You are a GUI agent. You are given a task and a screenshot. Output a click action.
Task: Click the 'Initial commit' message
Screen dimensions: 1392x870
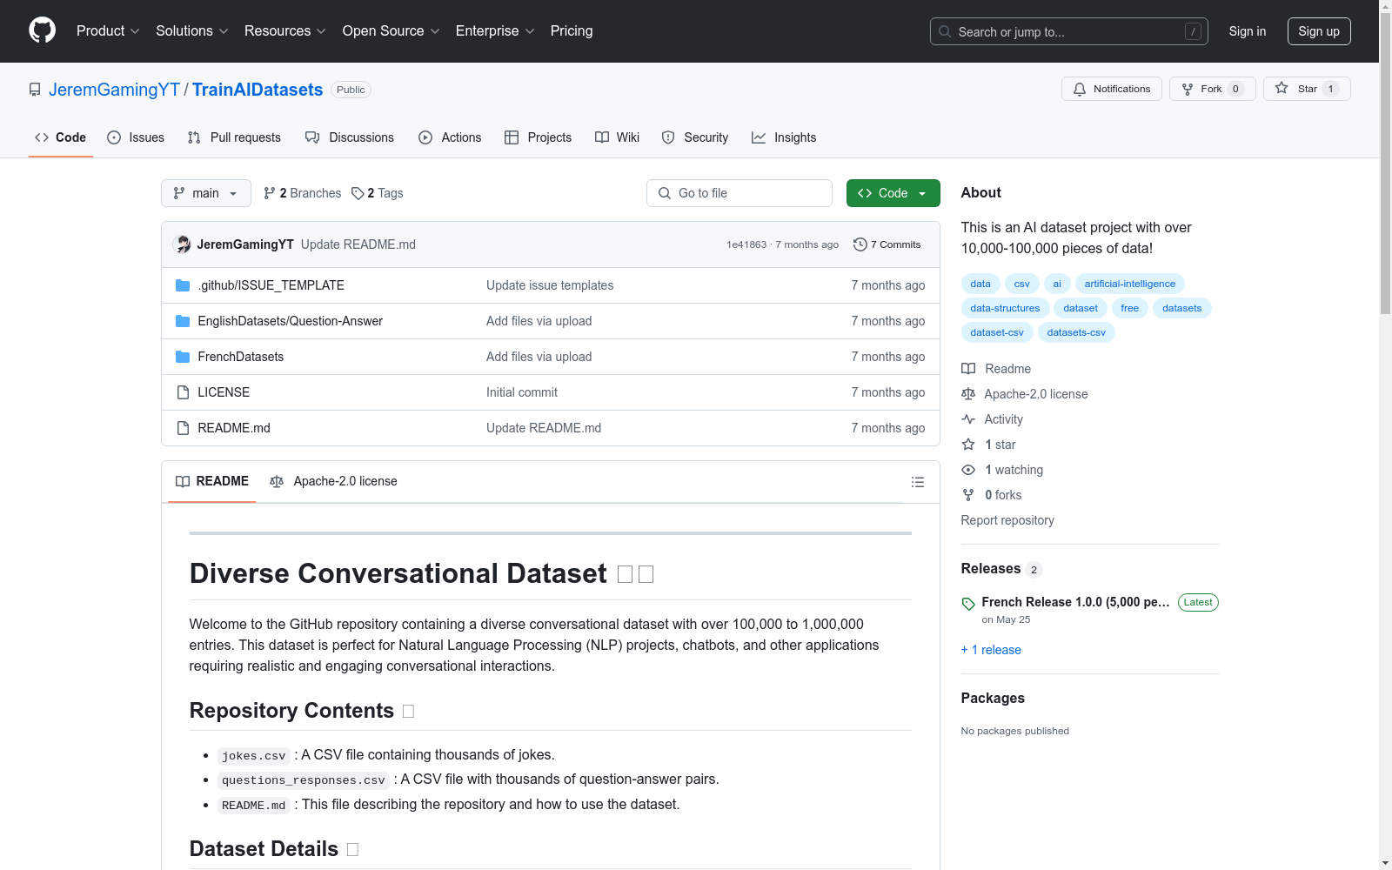coord(522,392)
